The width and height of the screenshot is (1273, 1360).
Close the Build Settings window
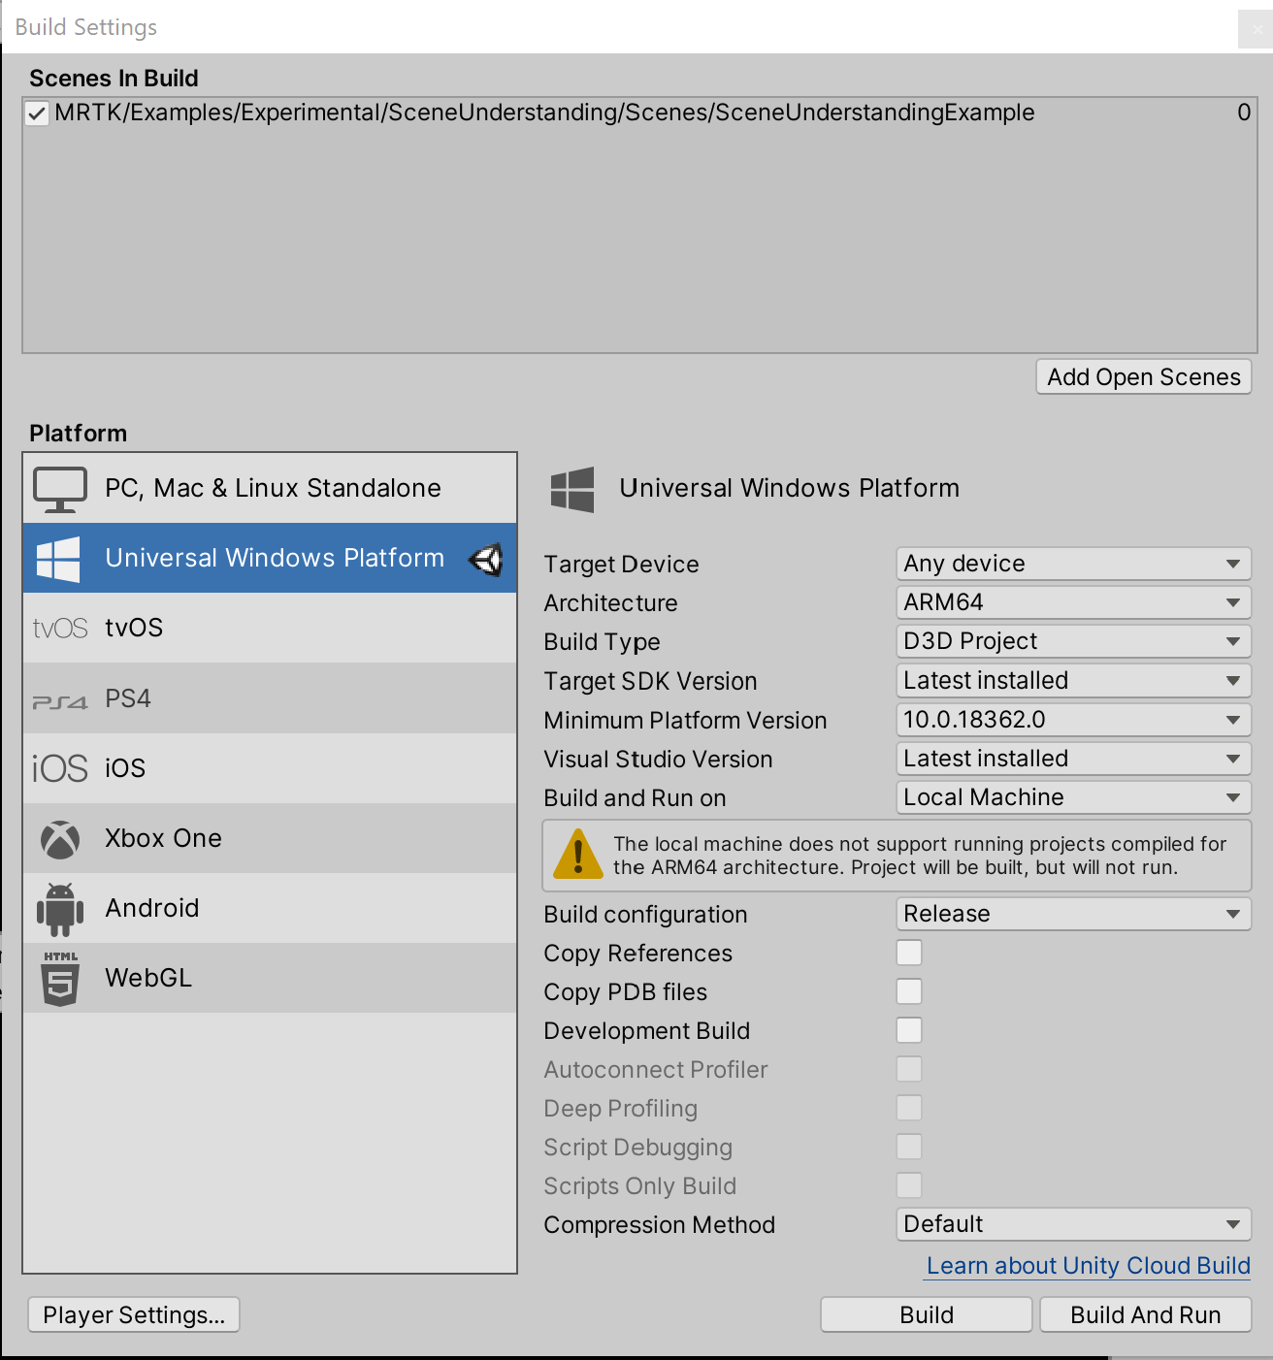(x=1257, y=28)
